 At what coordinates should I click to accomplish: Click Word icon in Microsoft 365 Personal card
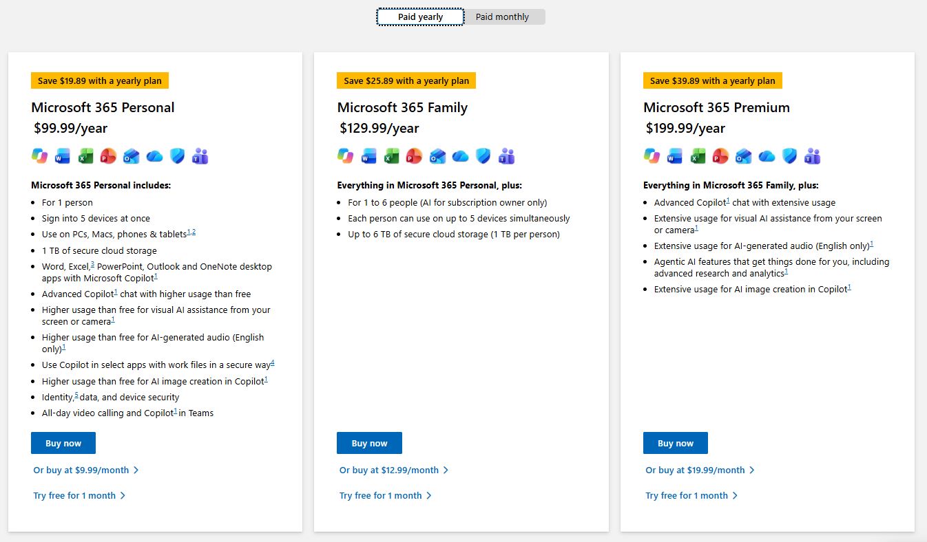(x=63, y=156)
